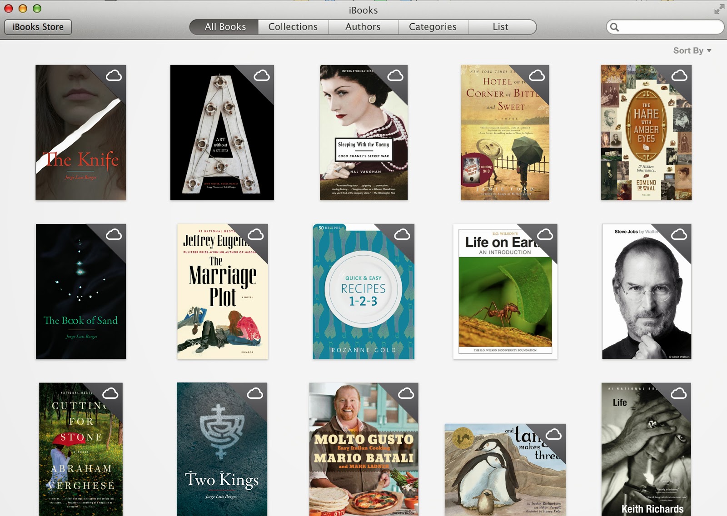Click the cloud icon on The Marriage Plot
The width and height of the screenshot is (727, 516).
(256, 234)
